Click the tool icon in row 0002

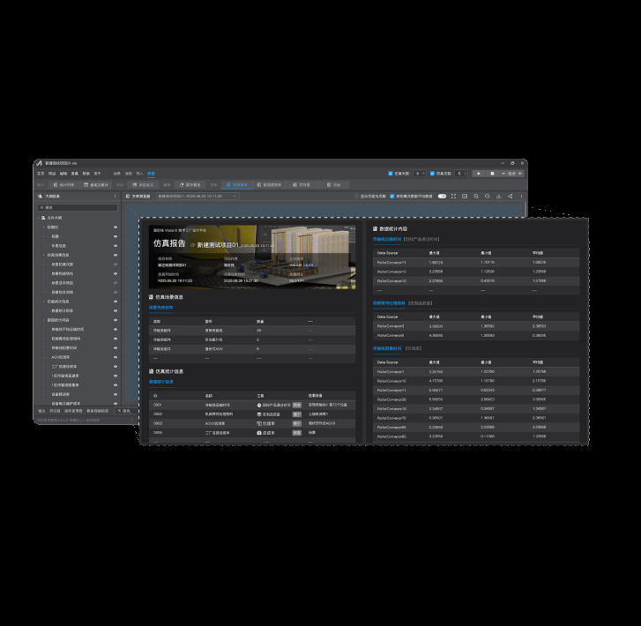pyautogui.click(x=258, y=414)
